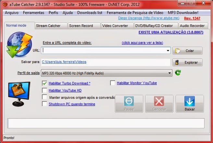Enable Habilitar Monitor YouTube checkbox
This screenshot has height=143, width=213.
click(x=113, y=83)
